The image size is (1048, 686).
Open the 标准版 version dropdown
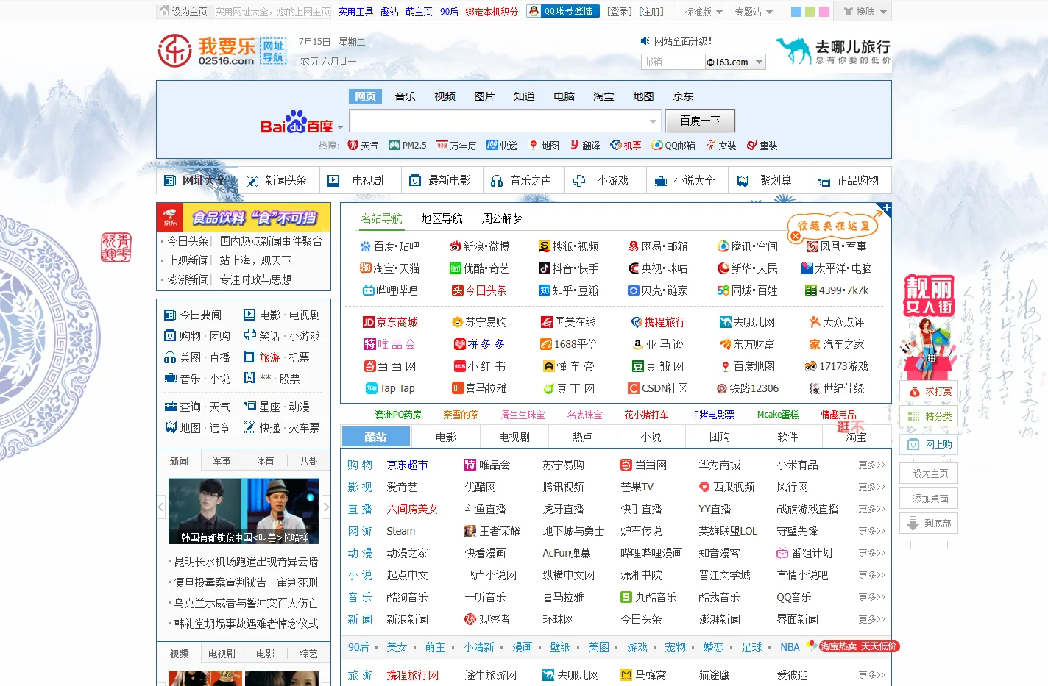point(704,12)
